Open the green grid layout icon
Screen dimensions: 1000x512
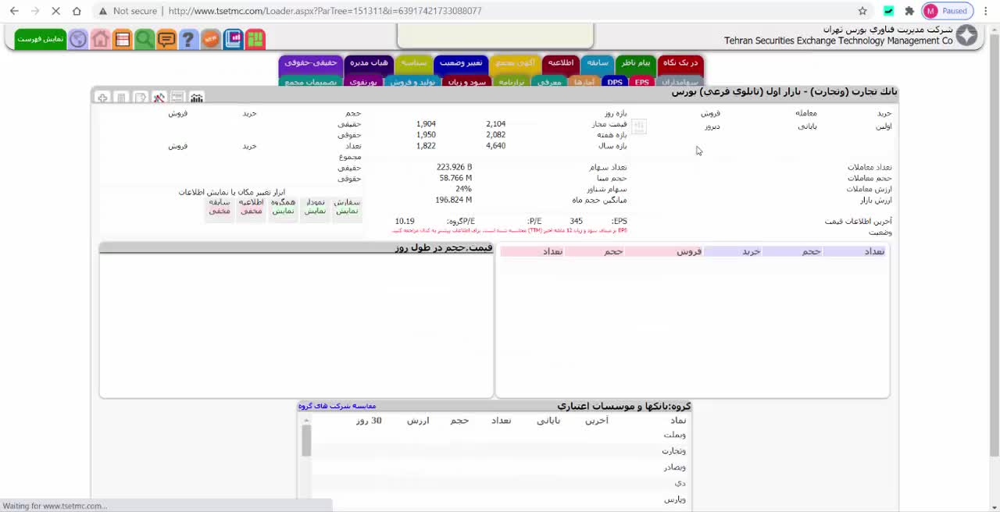click(255, 39)
